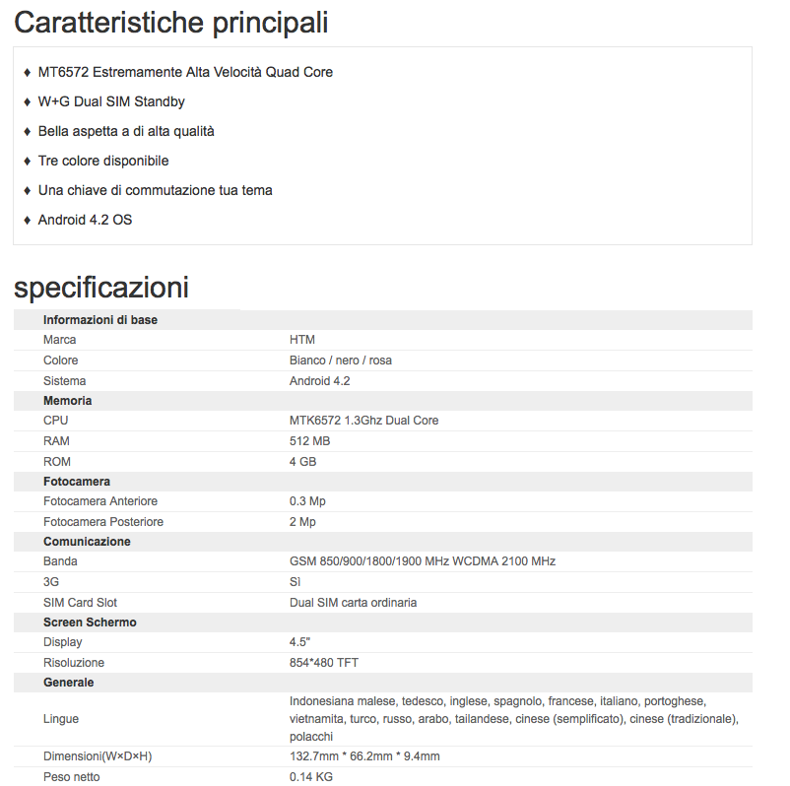Click the 'Comunicazione' section header row
This screenshot has height=786, width=790.
point(87,542)
